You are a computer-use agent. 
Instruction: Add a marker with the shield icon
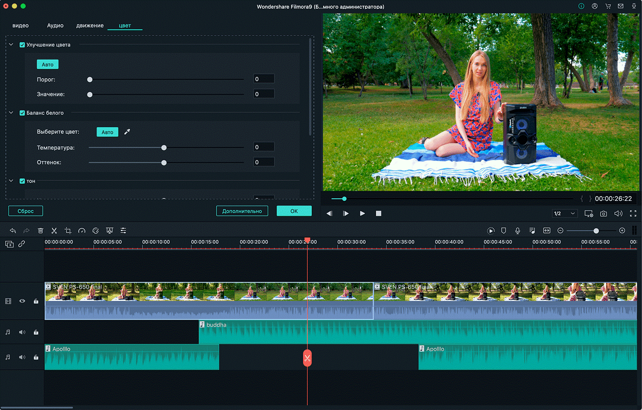504,230
